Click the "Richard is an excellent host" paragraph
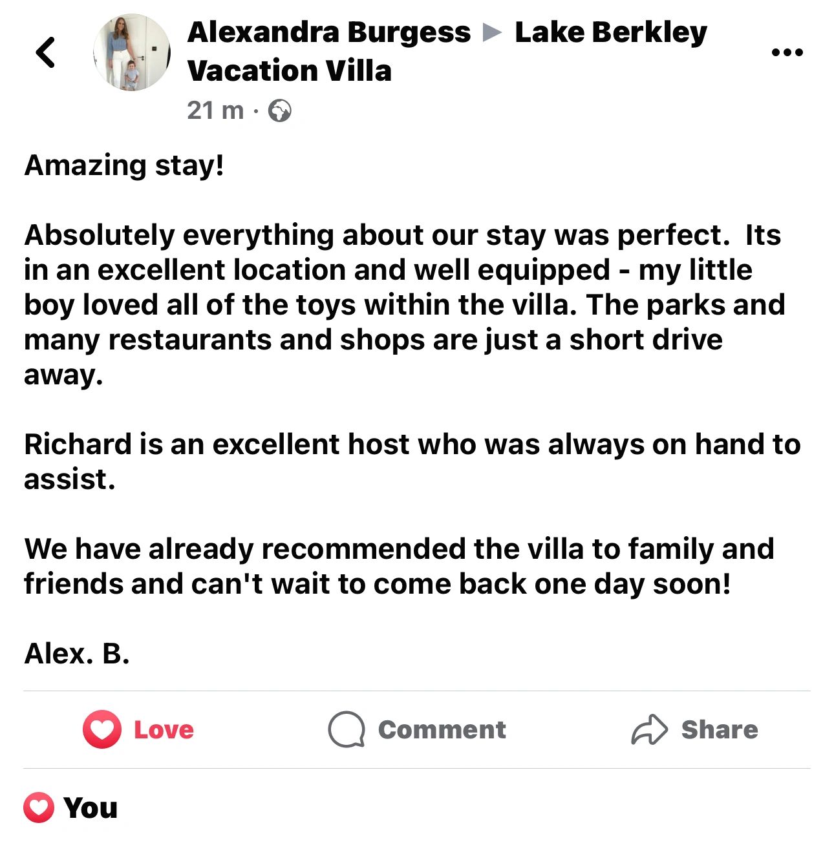The image size is (834, 865). [412, 461]
